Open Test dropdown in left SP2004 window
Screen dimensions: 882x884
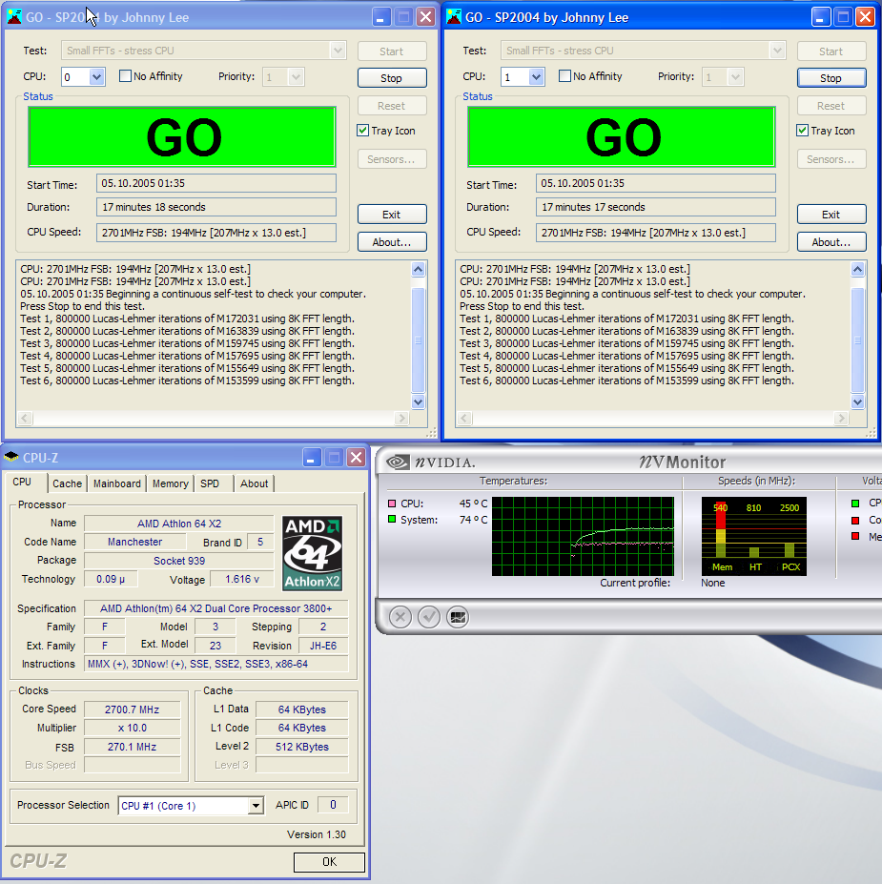338,51
